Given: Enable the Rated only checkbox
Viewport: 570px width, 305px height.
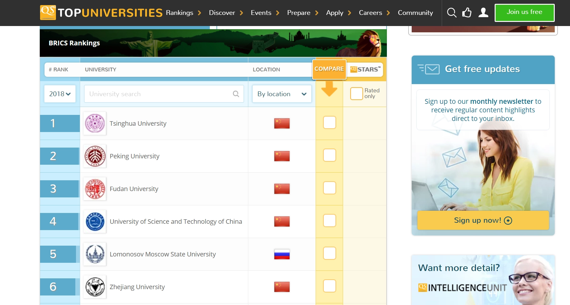Looking at the screenshot, I should [356, 94].
